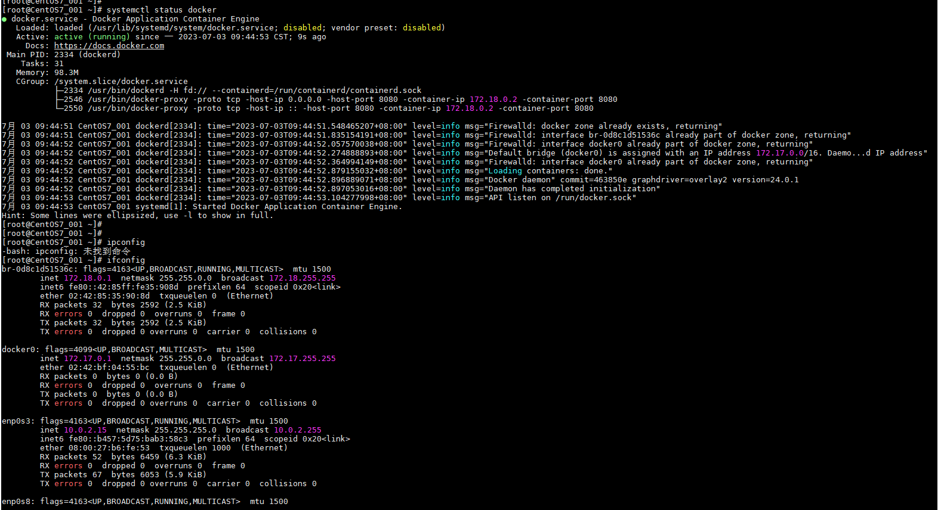Click the "Daemon has completed initialization" log message
This screenshot has width=938, height=510.
point(574,189)
